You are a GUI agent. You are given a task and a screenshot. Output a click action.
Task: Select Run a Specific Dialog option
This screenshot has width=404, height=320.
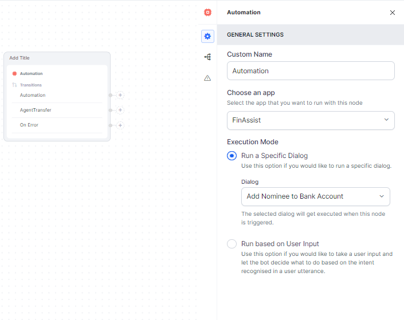coord(232,156)
